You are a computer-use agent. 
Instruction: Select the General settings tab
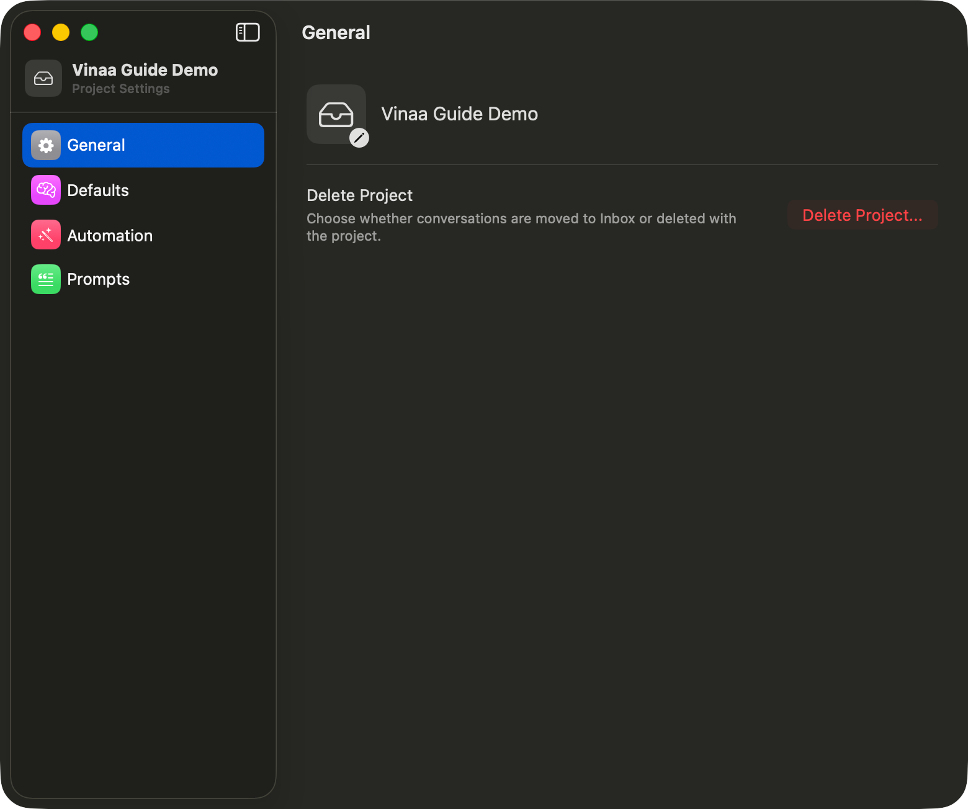tap(143, 145)
